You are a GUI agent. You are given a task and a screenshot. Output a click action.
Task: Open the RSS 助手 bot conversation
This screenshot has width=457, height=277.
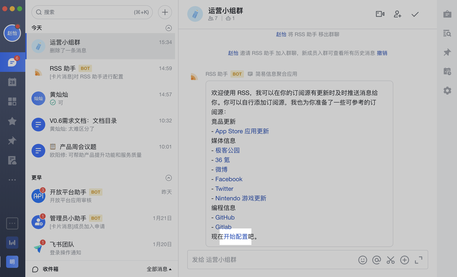pos(100,72)
